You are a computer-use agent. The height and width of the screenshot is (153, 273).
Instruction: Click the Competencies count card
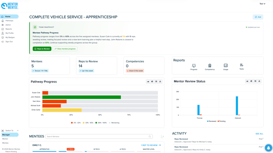(x=144, y=66)
